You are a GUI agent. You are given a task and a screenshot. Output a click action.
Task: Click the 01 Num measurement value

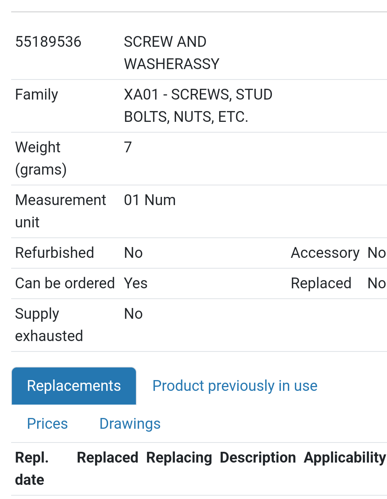[150, 200]
